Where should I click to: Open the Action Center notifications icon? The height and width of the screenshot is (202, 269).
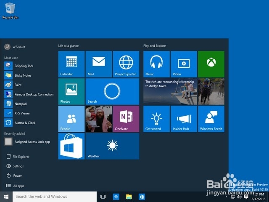pos(246,197)
